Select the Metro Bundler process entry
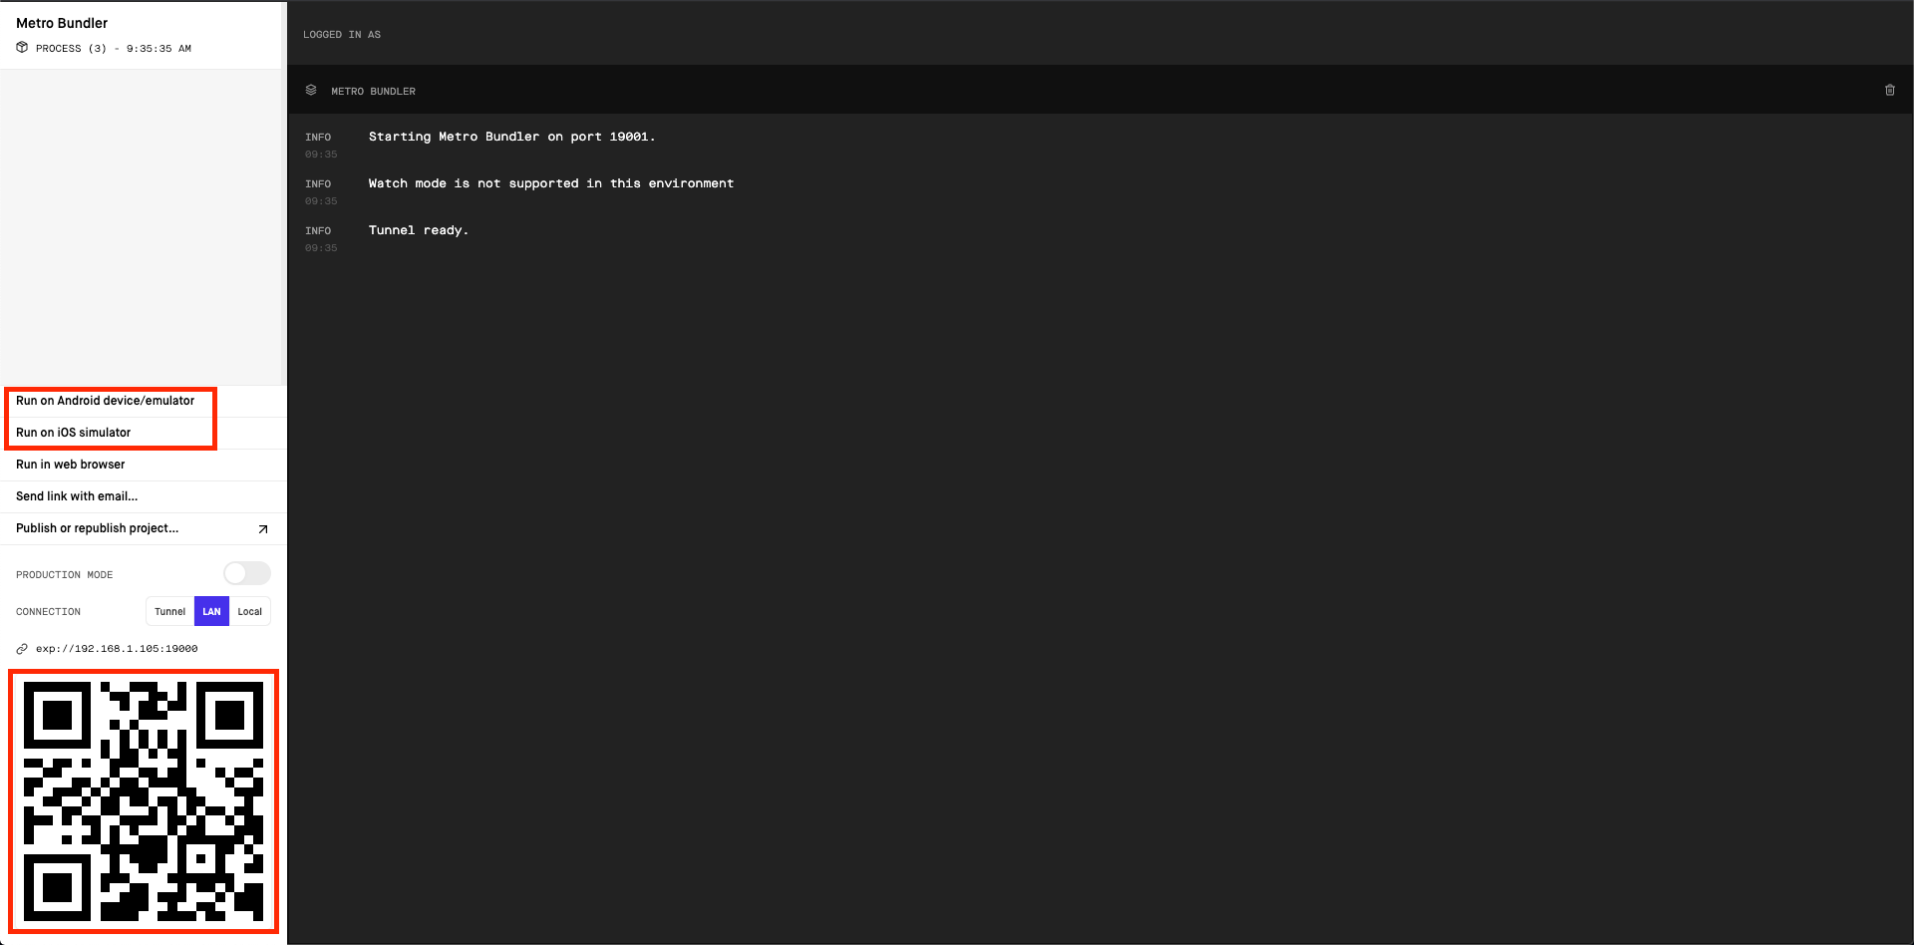1914x945 pixels. point(142,34)
